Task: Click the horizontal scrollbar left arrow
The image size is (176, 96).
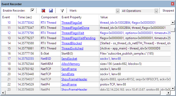Action: [x=3, y=93]
